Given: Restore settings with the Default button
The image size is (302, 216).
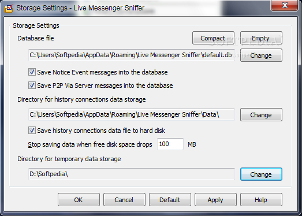Looking at the screenshot, I should 170,200.
